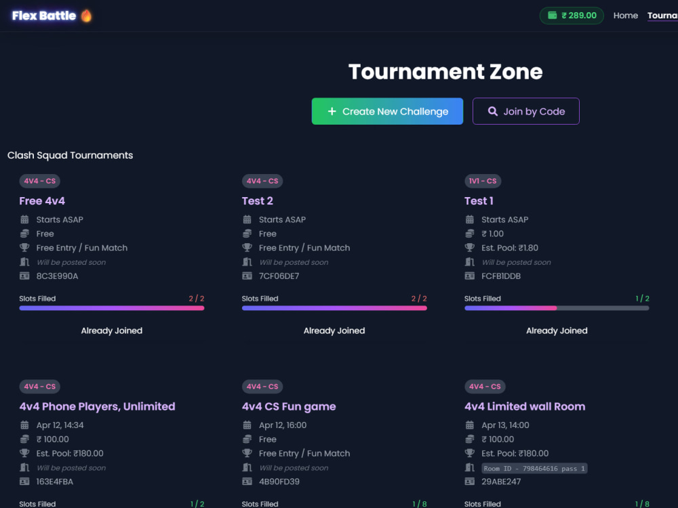Click the Flex Battle flame logo icon
Image resolution: width=678 pixels, height=508 pixels.
coord(87,16)
